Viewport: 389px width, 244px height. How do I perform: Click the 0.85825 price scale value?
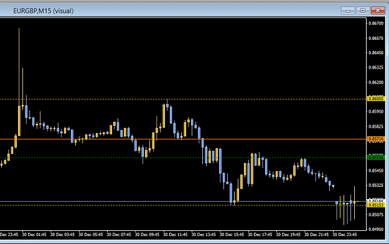pyautogui.click(x=376, y=126)
